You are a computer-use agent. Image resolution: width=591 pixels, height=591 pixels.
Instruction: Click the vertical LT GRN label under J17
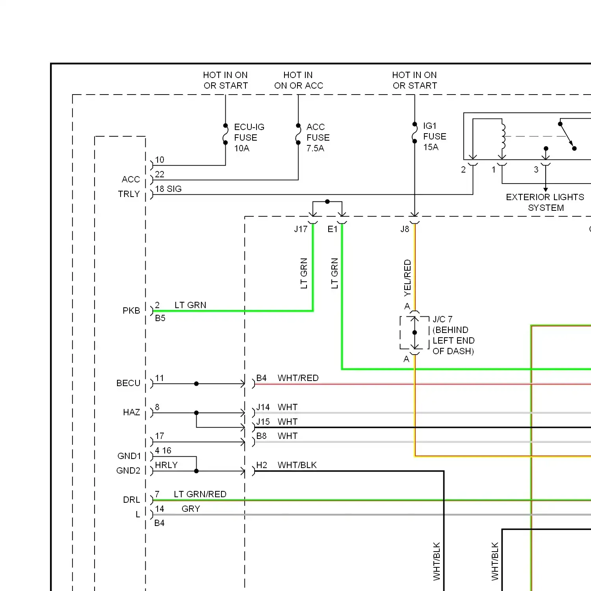304,273
